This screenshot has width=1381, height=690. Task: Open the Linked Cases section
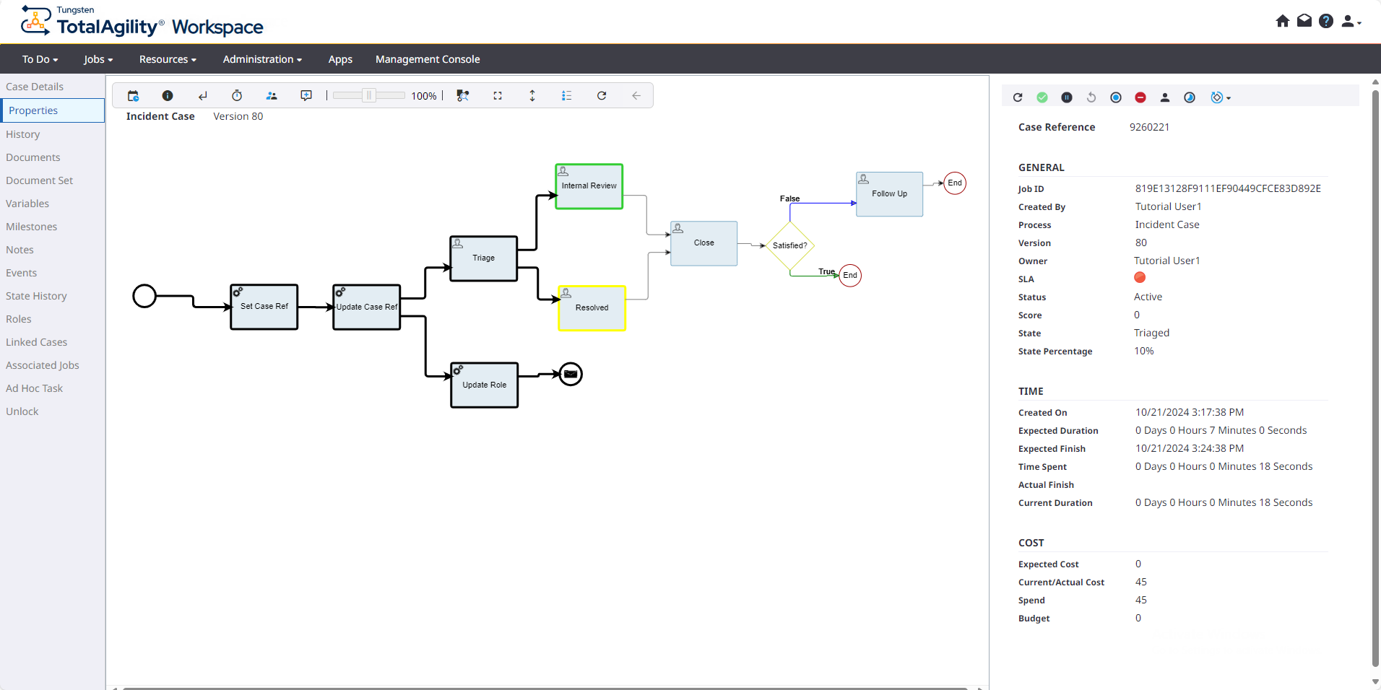36,342
